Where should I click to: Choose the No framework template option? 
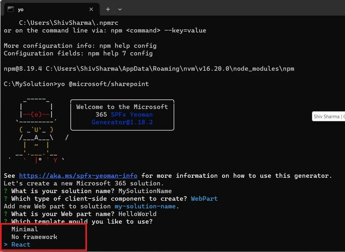[34, 237]
